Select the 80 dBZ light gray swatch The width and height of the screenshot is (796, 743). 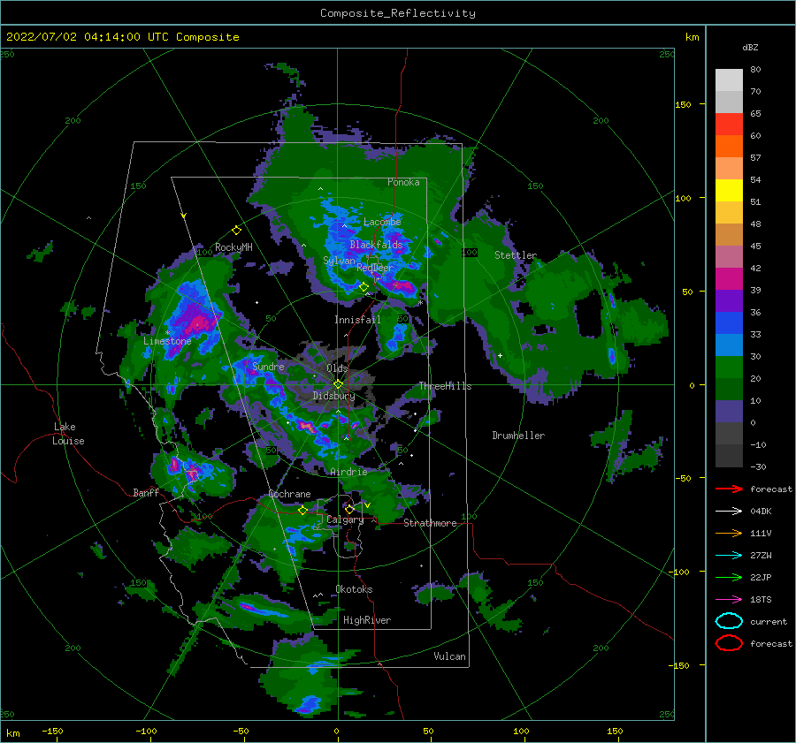point(729,80)
